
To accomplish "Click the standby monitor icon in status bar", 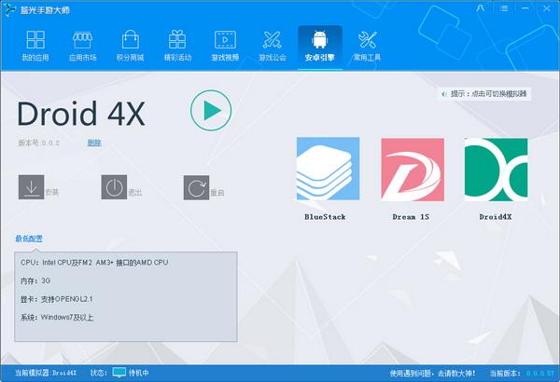I will [119, 373].
